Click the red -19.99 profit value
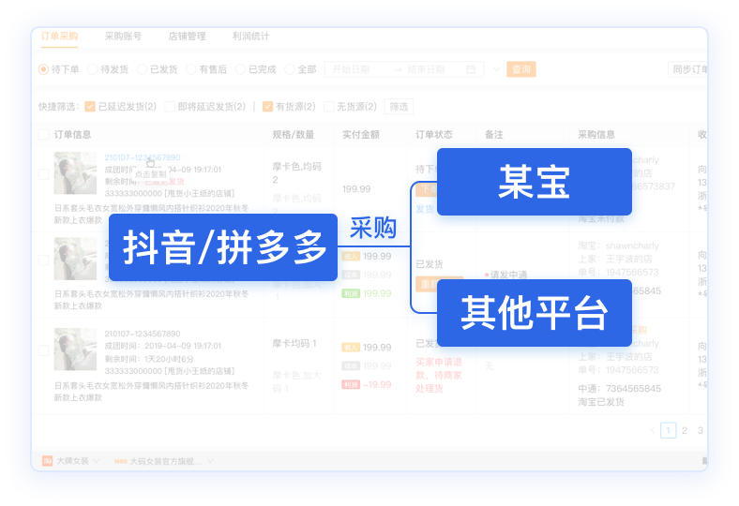739x506 pixels. click(377, 384)
